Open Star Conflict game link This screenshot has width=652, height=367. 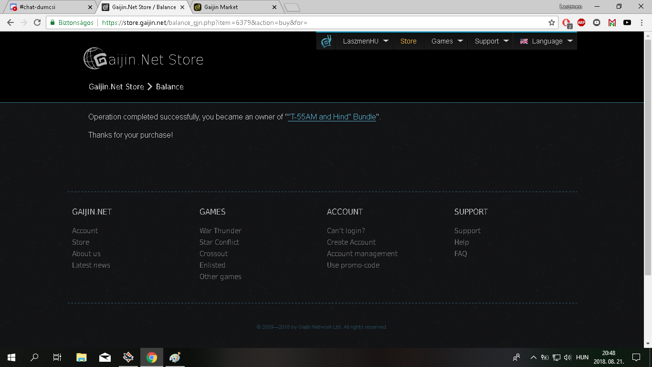(x=220, y=242)
